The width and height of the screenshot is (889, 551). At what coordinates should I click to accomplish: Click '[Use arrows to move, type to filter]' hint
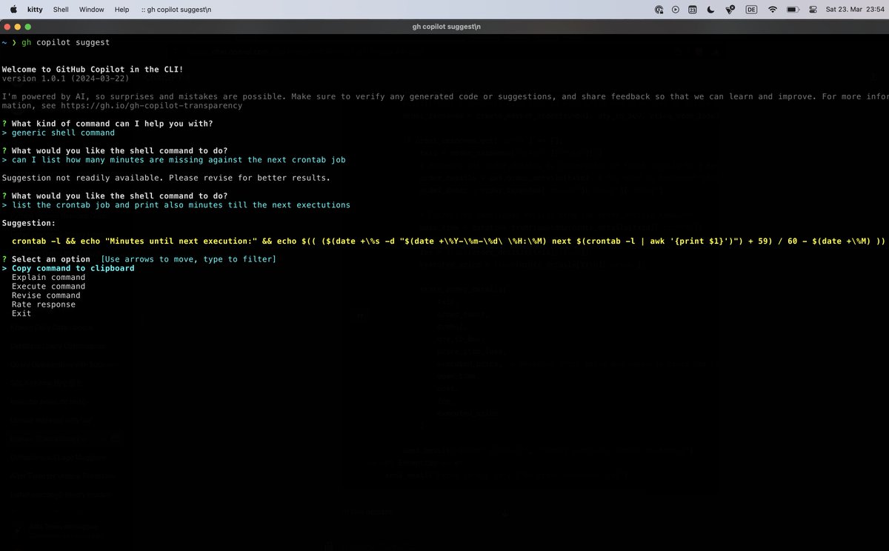188,259
